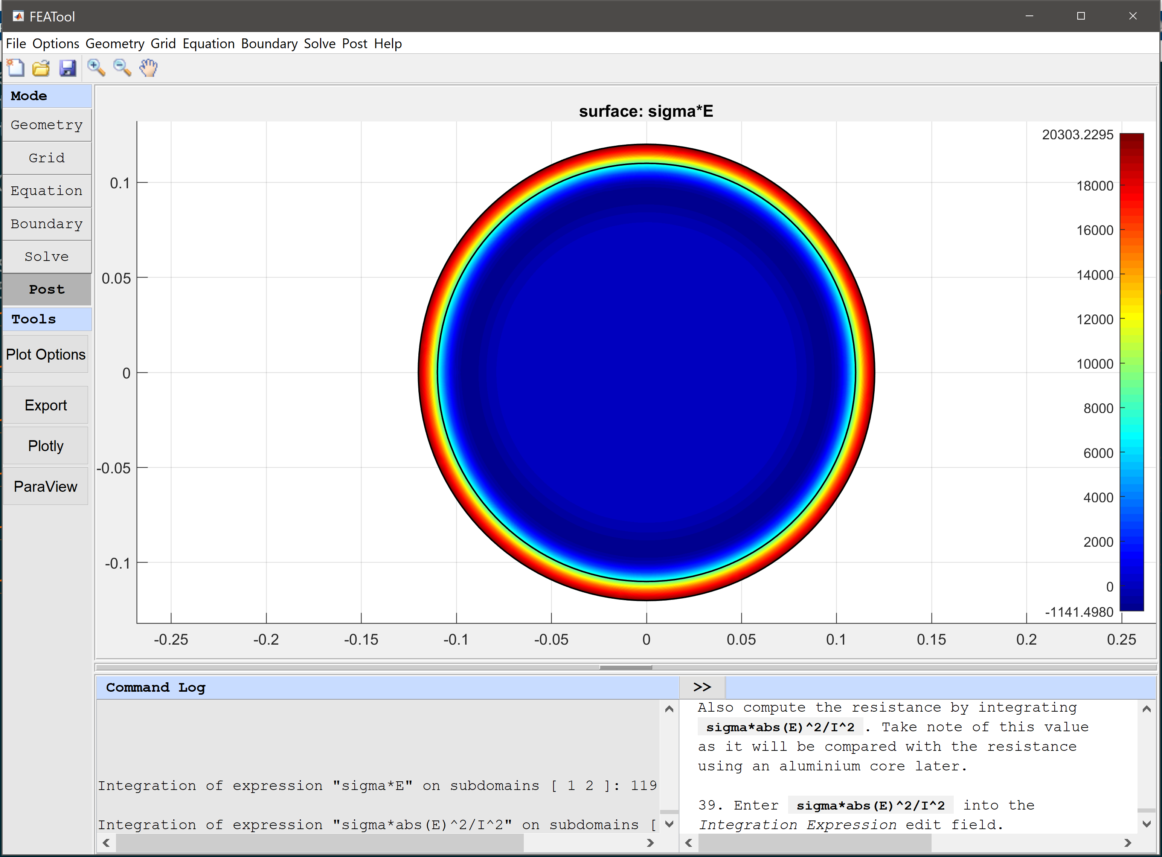The height and width of the screenshot is (857, 1162).
Task: Click the plot/log pane splitter handle
Action: point(625,668)
